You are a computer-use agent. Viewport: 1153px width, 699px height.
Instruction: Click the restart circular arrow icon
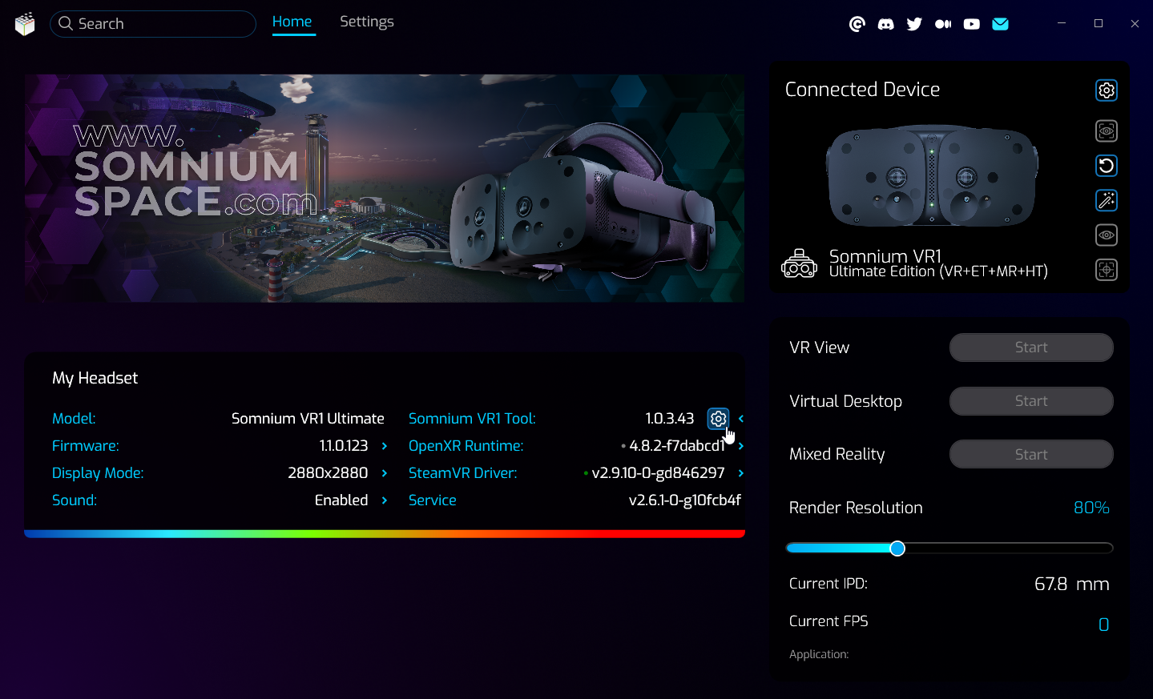1107,166
